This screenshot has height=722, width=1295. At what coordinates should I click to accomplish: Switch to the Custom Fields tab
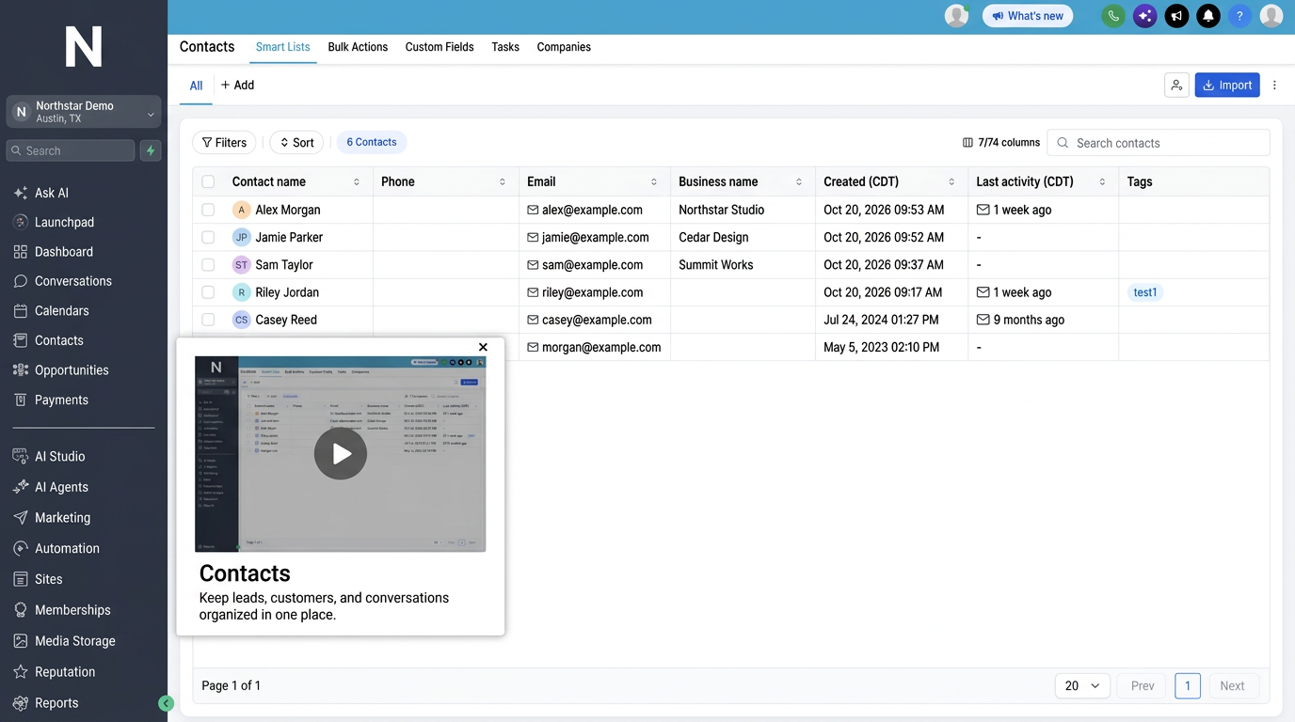coord(440,47)
